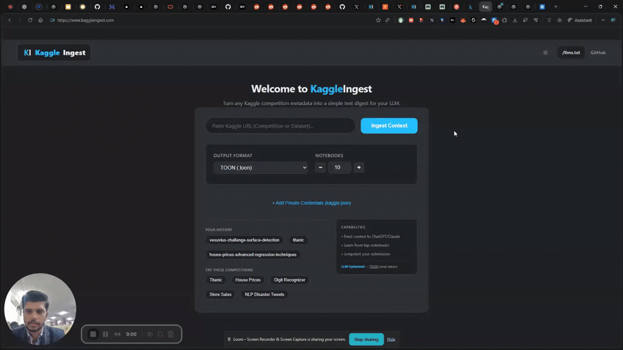Viewport: 623px width, 350px height.
Task: Open the reader list lines icon
Action: point(549,20)
